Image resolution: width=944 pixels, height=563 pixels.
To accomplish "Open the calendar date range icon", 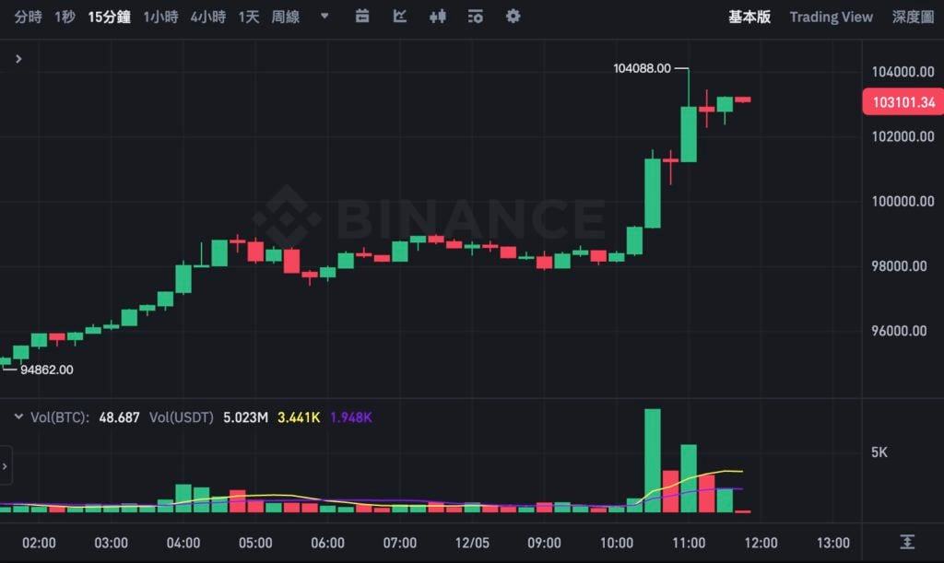I will 362,17.
